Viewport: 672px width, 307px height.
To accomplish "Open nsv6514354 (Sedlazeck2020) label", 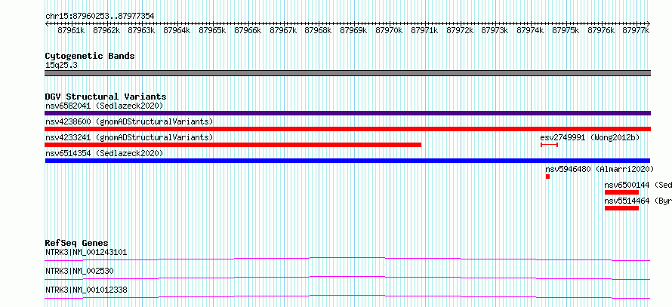I will [104, 153].
